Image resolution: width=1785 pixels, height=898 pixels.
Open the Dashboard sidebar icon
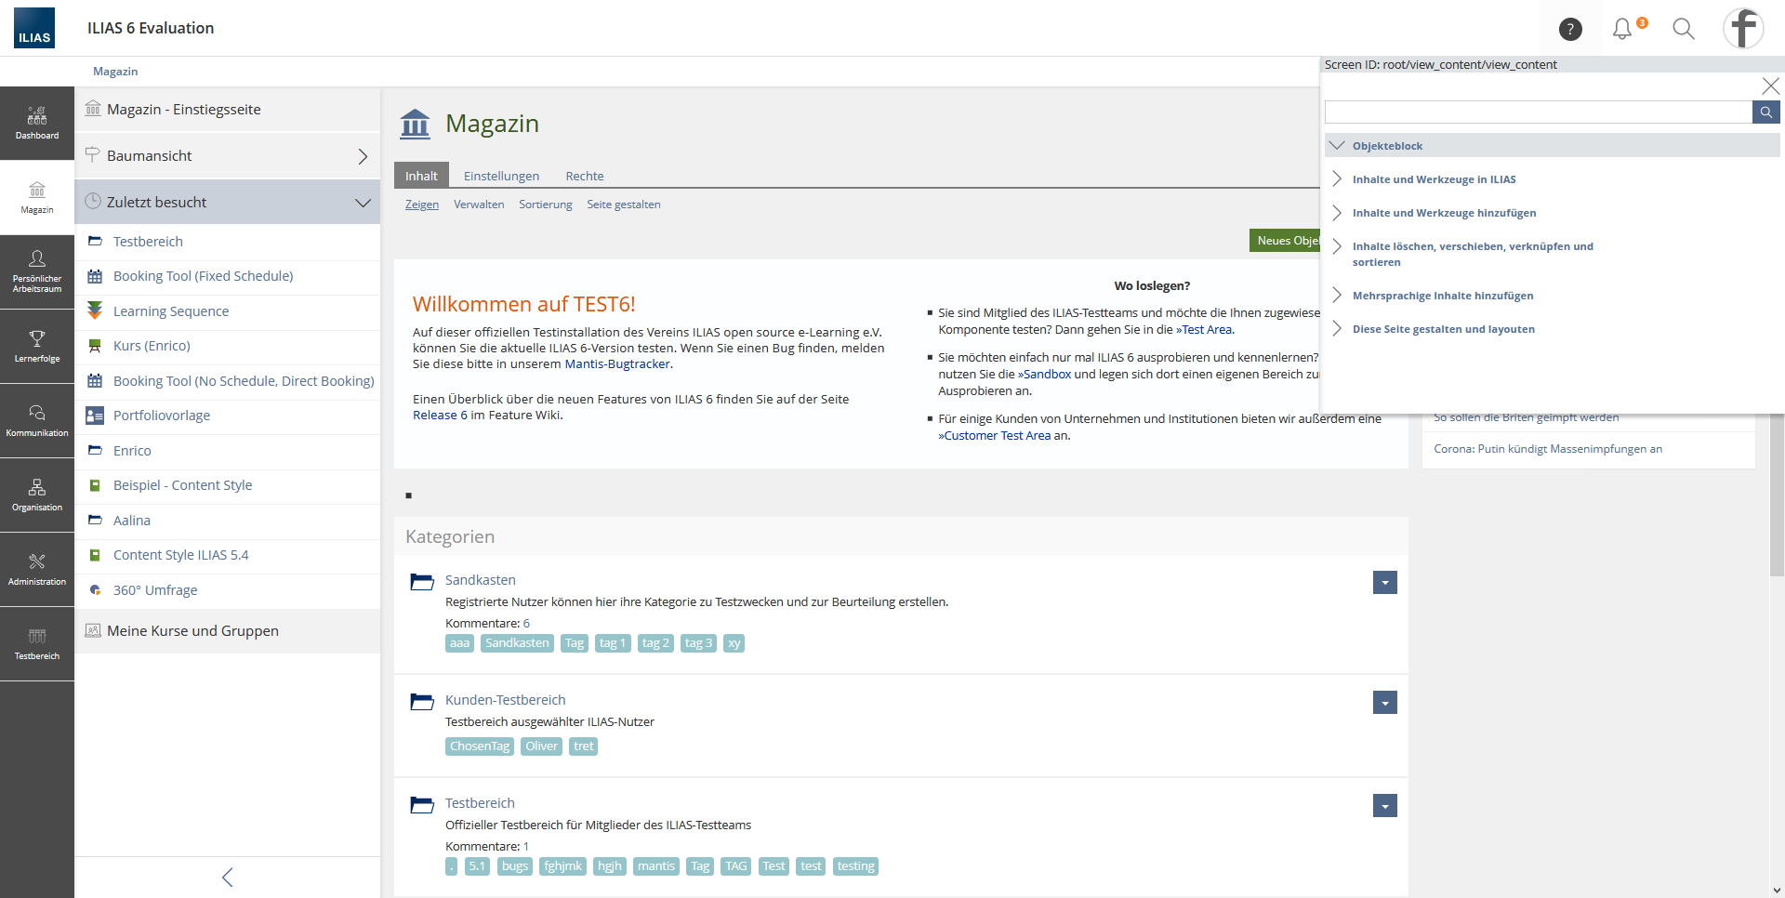tap(37, 123)
